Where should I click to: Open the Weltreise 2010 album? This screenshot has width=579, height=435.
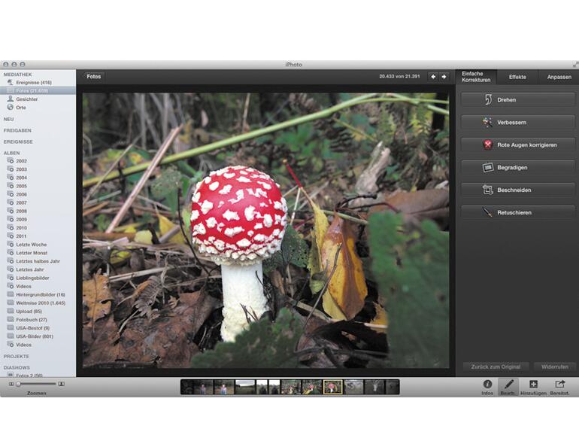pyautogui.click(x=40, y=303)
